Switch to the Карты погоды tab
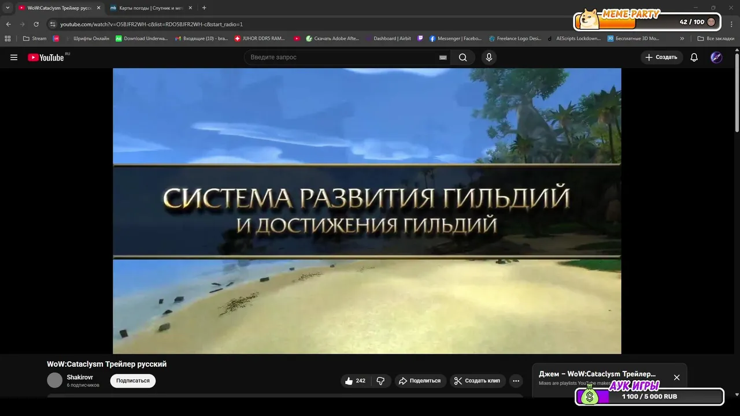The image size is (740, 416). pos(151,8)
